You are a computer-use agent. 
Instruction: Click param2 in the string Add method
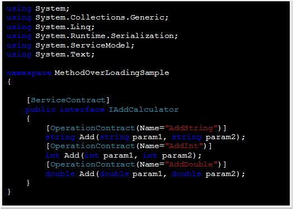(x=221, y=137)
